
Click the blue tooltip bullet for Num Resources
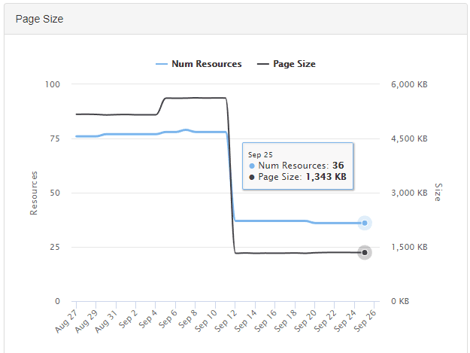(252, 166)
